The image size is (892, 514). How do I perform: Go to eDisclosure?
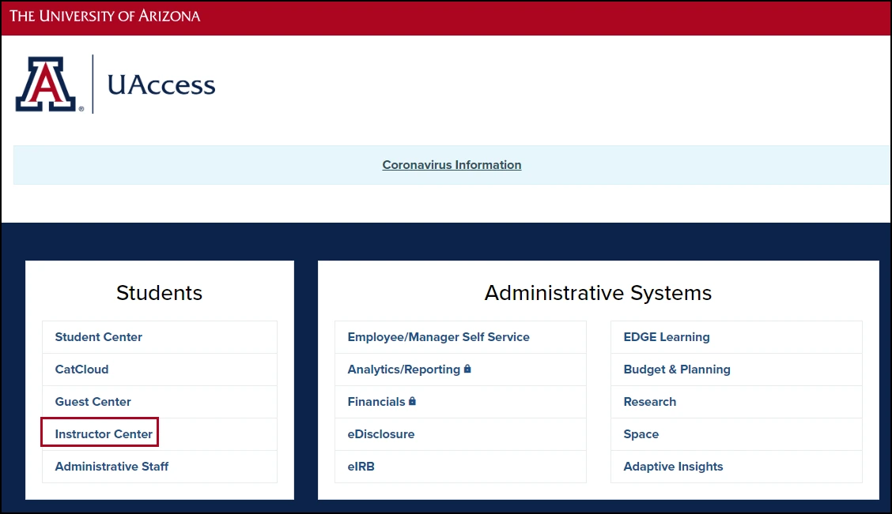(x=380, y=434)
